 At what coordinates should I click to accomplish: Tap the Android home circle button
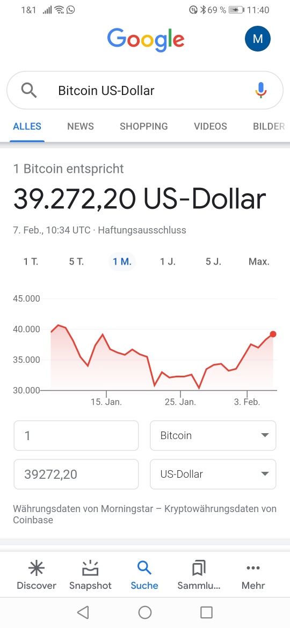(x=145, y=612)
